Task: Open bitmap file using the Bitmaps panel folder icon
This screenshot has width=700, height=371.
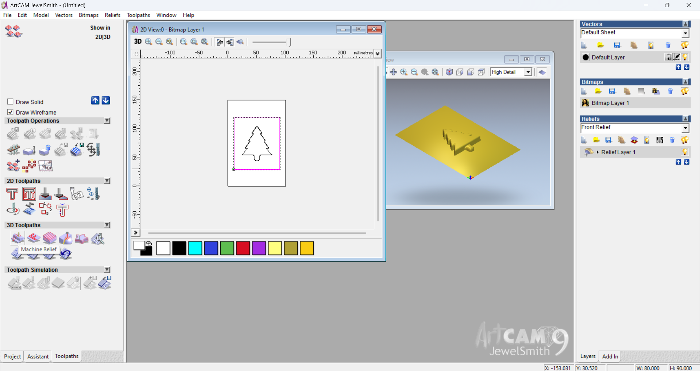Action: pos(598,91)
